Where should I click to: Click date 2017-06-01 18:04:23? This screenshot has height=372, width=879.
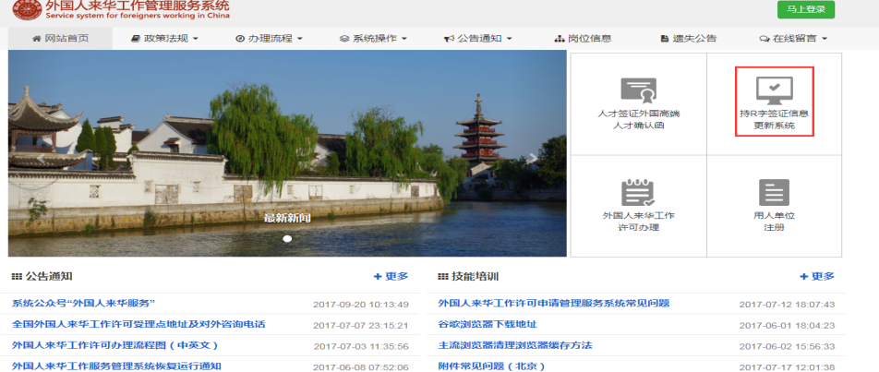coord(787,326)
